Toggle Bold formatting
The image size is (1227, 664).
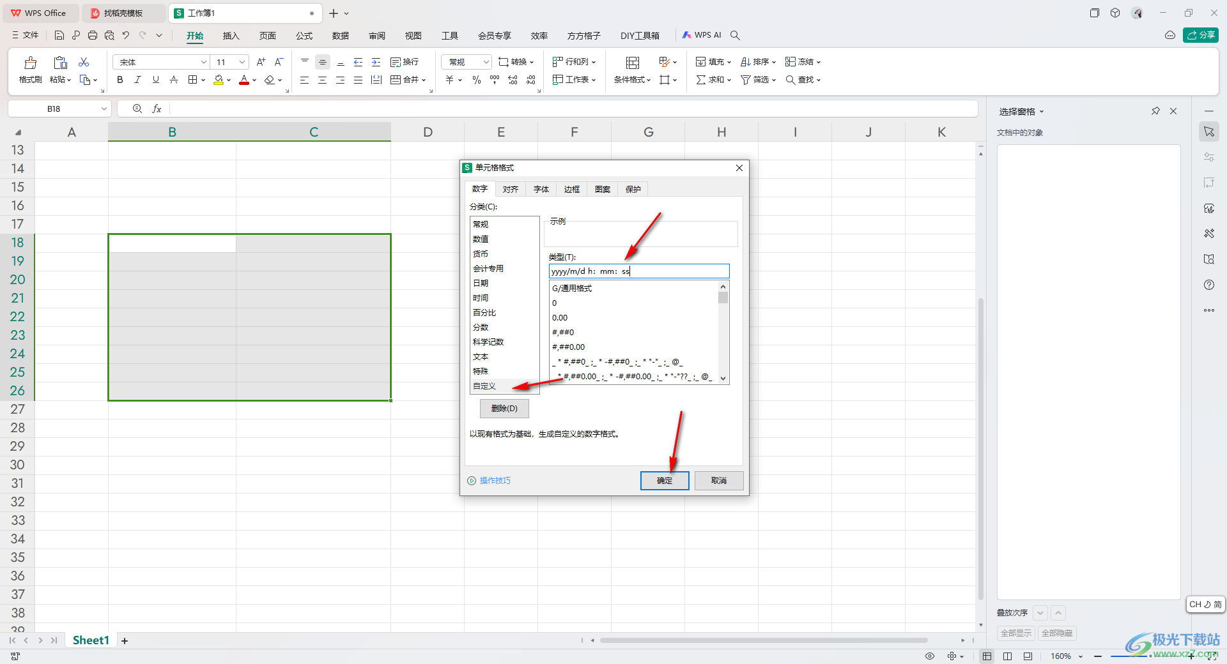(120, 80)
